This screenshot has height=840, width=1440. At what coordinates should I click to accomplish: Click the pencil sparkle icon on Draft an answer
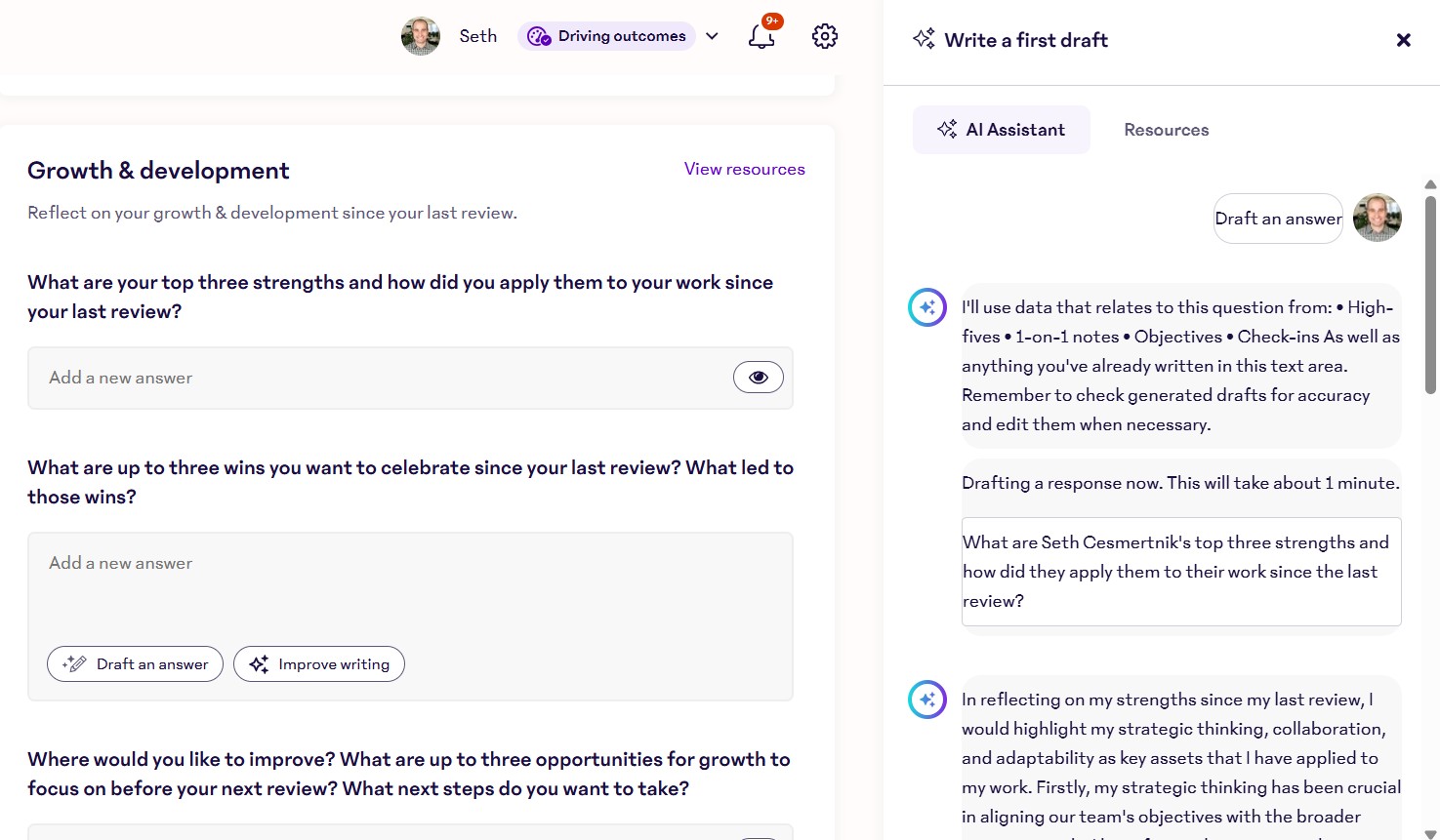point(73,663)
